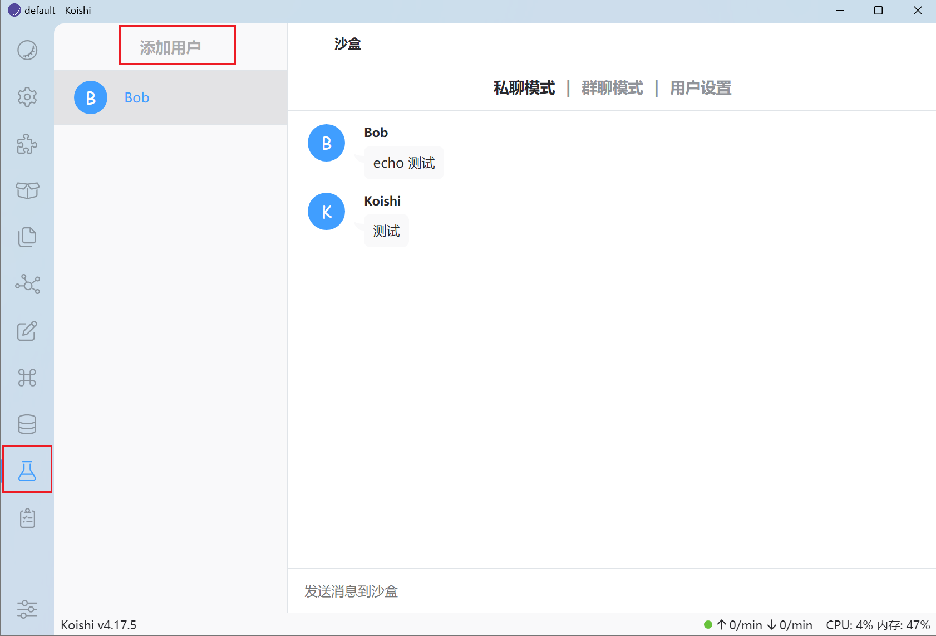Open the dashboard icon in sidebar

(27, 50)
